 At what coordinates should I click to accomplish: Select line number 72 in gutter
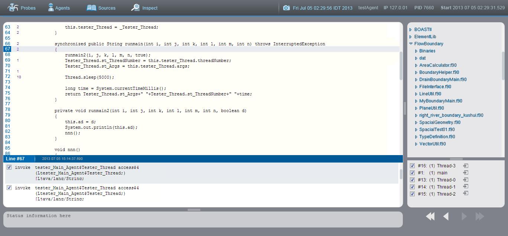pyautogui.click(x=7, y=77)
